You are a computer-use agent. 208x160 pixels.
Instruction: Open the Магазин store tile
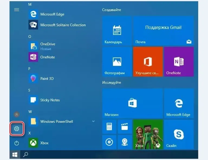click(x=132, y=103)
